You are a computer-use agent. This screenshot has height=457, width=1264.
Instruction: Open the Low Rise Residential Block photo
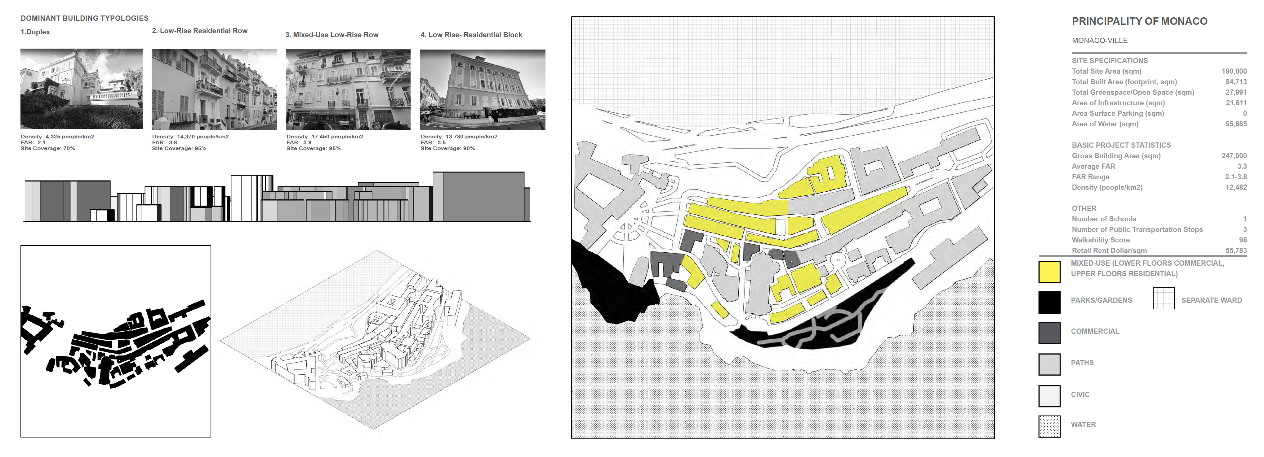tap(483, 89)
